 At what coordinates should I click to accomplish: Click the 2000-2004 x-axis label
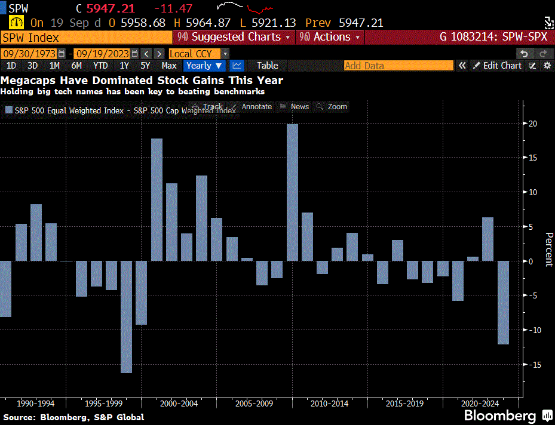click(x=179, y=404)
